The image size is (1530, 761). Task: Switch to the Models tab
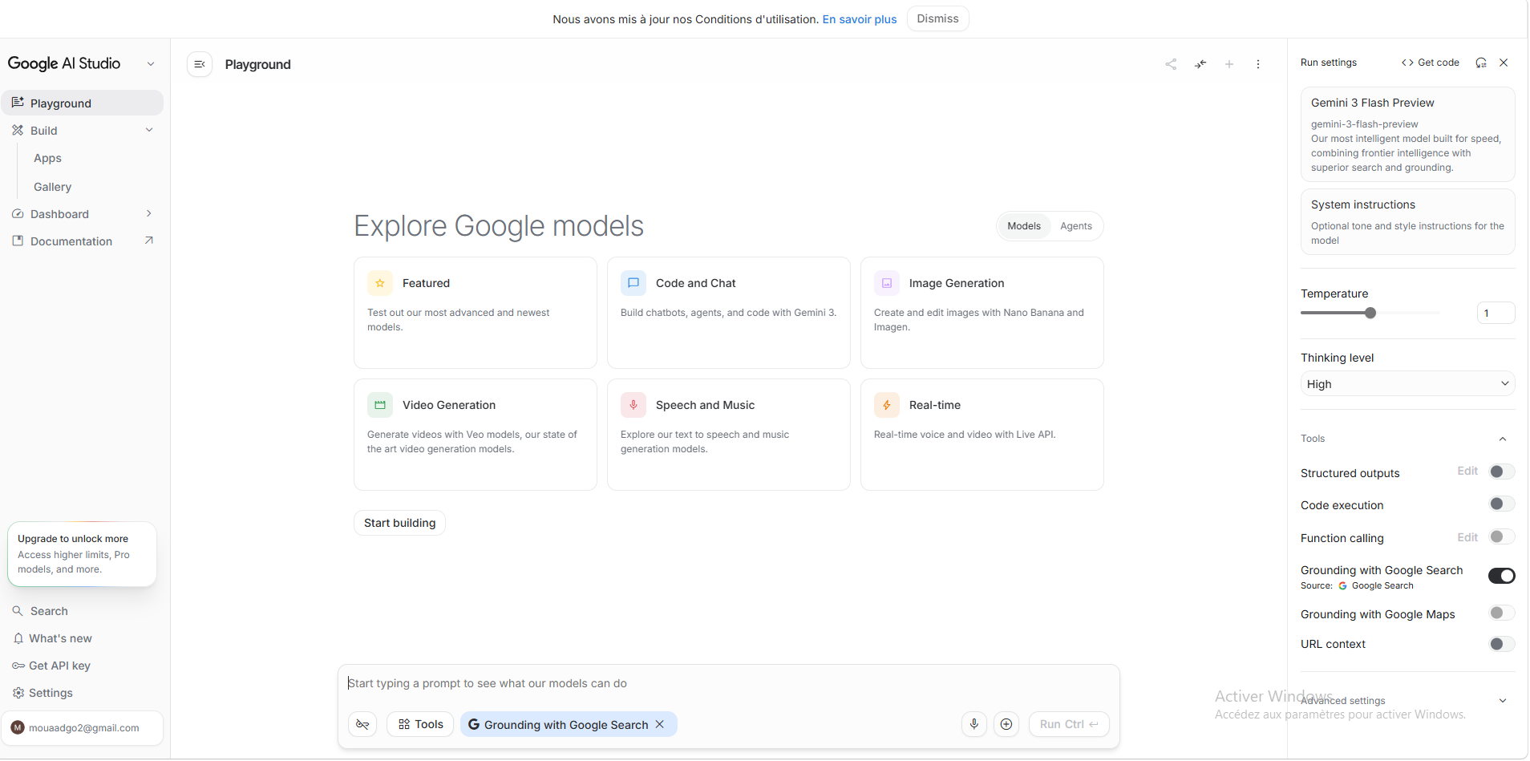point(1024,226)
